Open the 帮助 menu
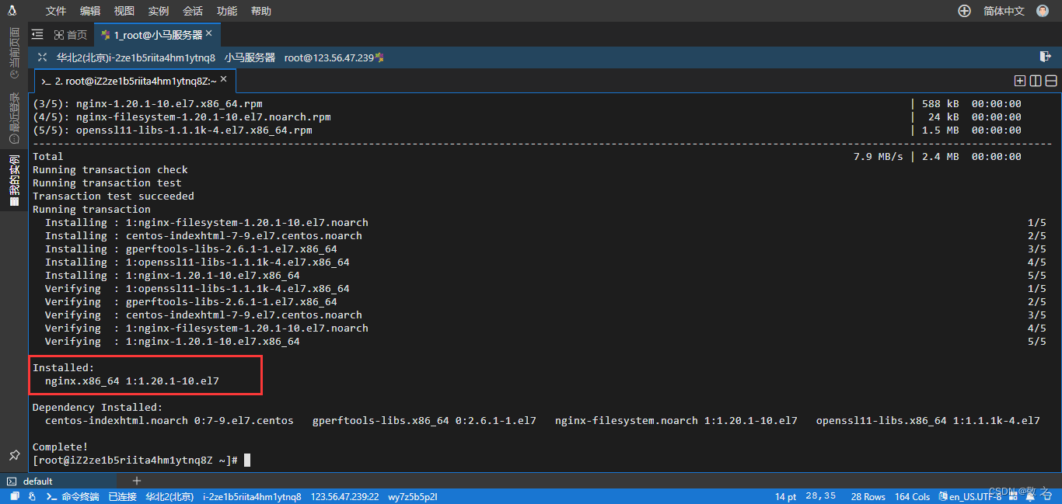This screenshot has height=504, width=1062. (261, 11)
